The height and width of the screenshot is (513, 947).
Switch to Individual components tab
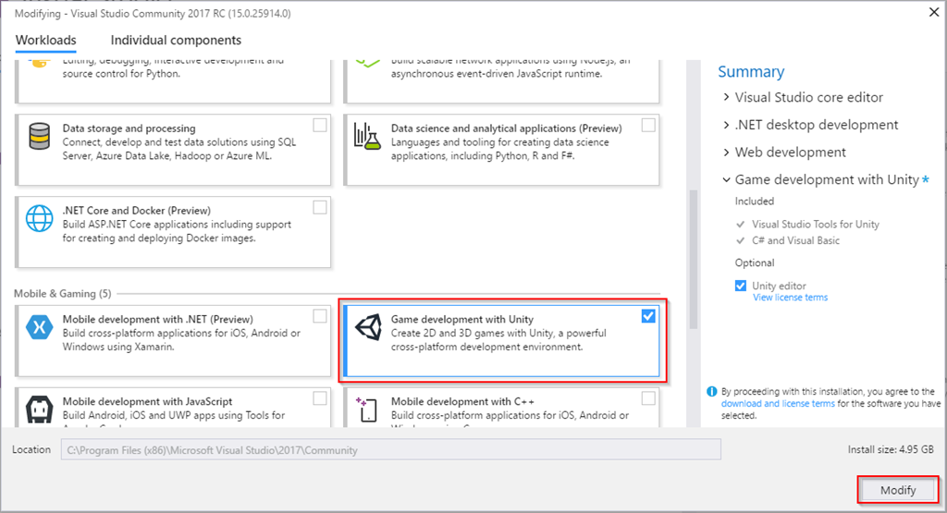tap(176, 41)
